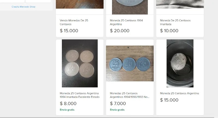
Task: Open listing "Vendo Monedas De 25 Centavos"
Action: [74, 22]
